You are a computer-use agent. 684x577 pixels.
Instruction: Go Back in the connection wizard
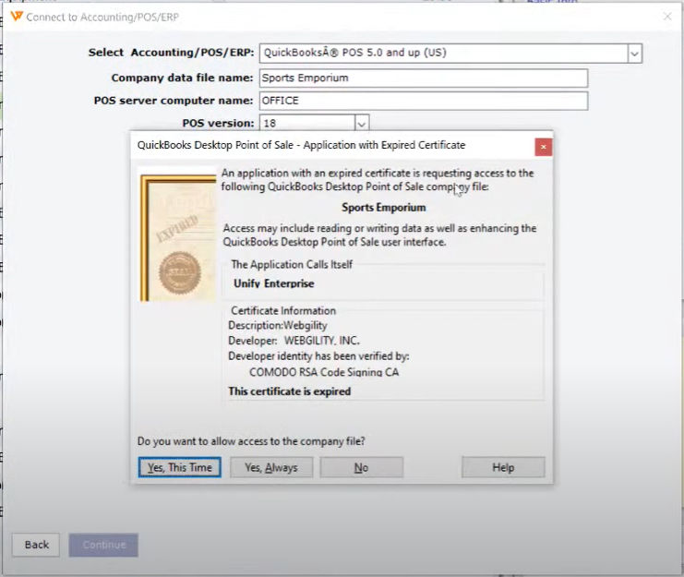click(x=36, y=545)
